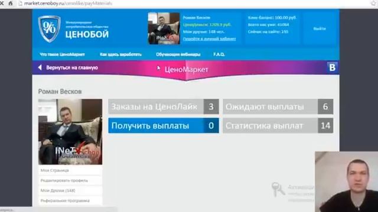Select the Получить выплаты button

tap(164, 125)
